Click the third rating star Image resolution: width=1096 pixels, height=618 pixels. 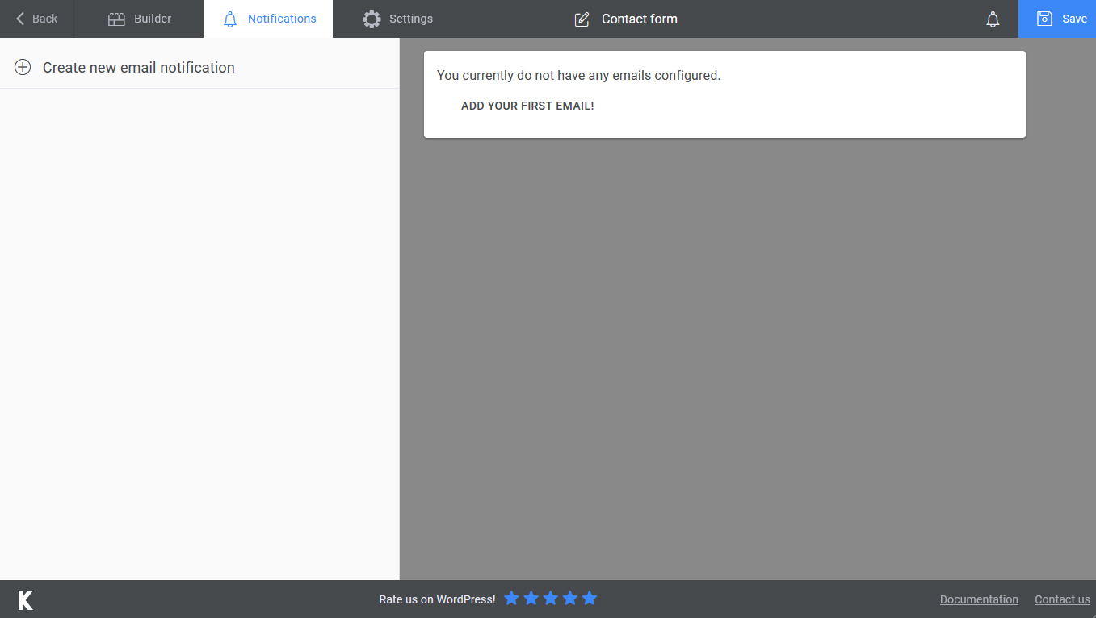551,598
